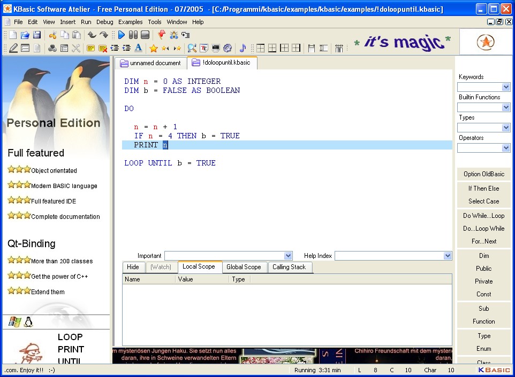Click the gray cubes icon
Image resolution: width=515 pixels, height=377 pixels.
coord(52,48)
